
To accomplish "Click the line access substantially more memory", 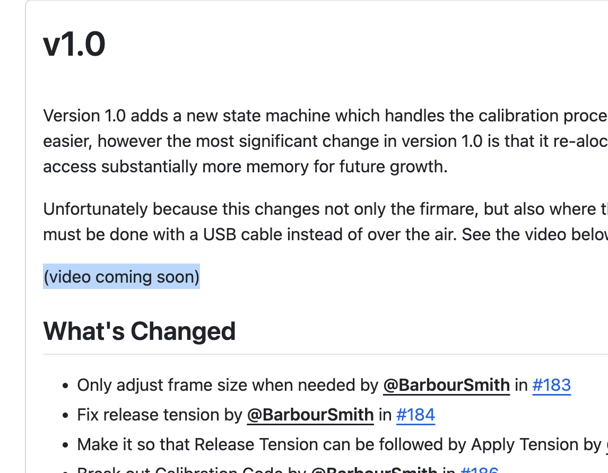I will [246, 167].
